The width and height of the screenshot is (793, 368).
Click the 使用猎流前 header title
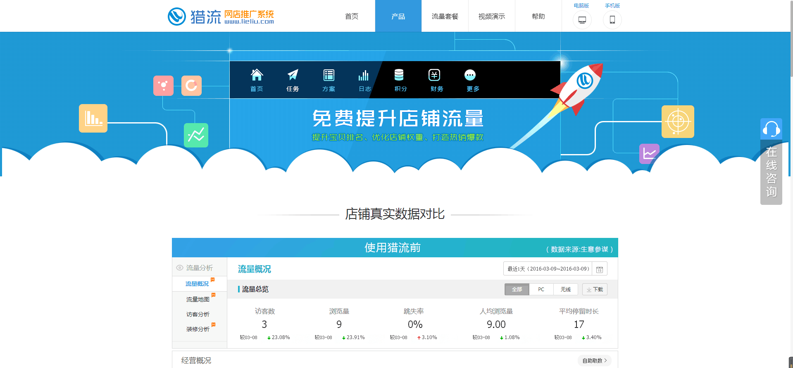tap(393, 247)
